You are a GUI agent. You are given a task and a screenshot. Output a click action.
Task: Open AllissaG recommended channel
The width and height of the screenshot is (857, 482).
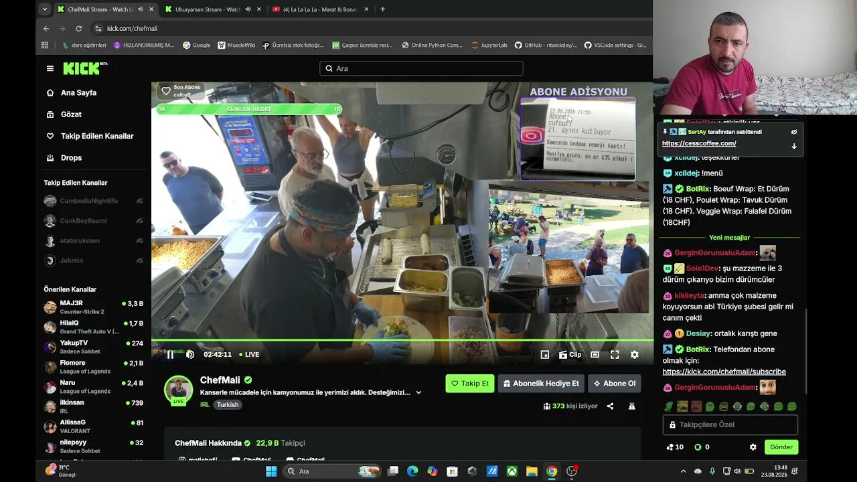click(x=93, y=426)
